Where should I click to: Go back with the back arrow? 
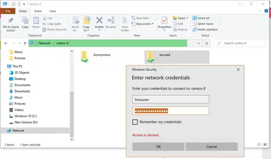[x=6, y=43]
